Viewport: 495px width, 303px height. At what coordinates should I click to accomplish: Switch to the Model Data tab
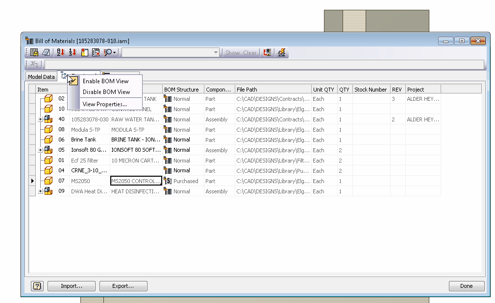[41, 77]
